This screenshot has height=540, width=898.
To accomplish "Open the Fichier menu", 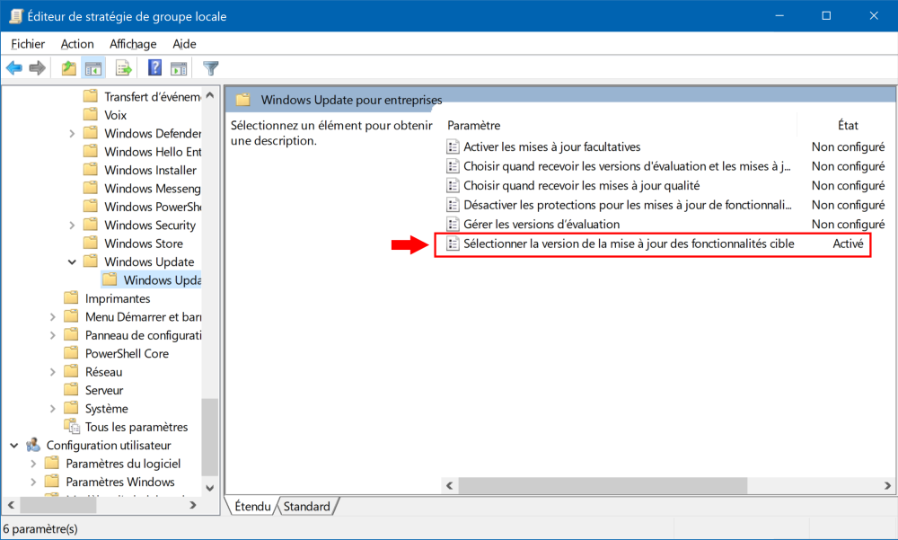I will tap(28, 43).
